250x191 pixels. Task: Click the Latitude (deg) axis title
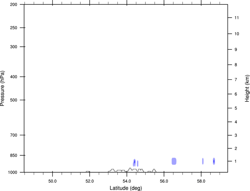coord(126,188)
